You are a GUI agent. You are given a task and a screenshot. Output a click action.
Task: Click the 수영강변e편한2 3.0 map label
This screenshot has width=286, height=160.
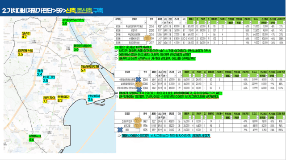tap(73, 22)
